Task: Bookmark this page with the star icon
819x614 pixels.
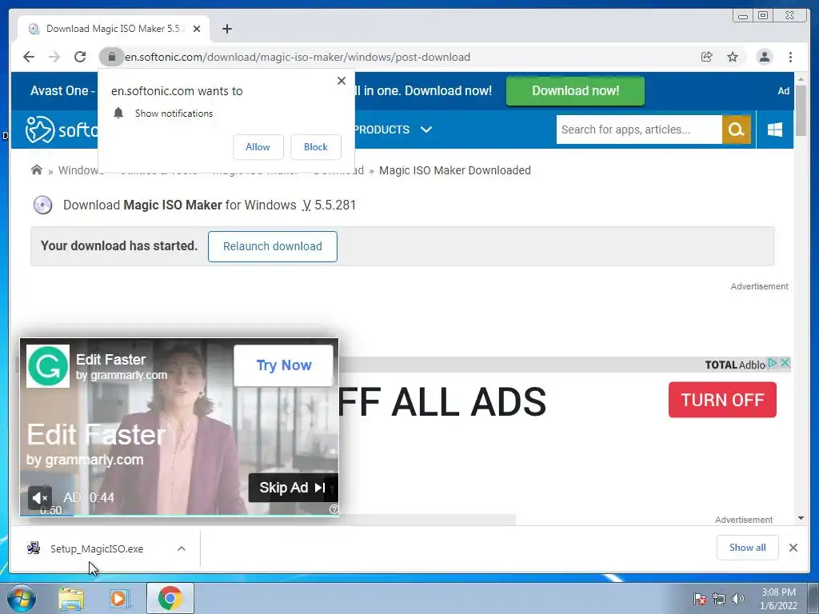Action: pyautogui.click(x=733, y=57)
